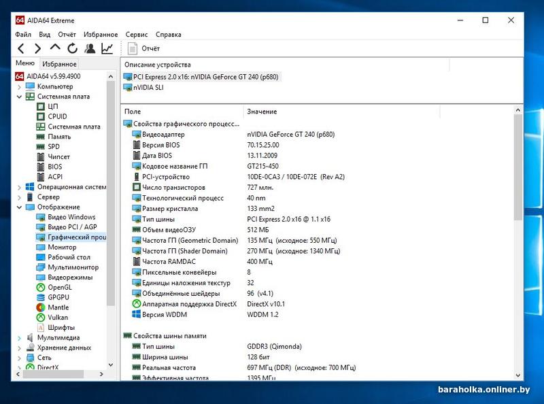Select the PCI Express 2.0 x16 GeForce device
544x404 pixels.
coord(201,77)
